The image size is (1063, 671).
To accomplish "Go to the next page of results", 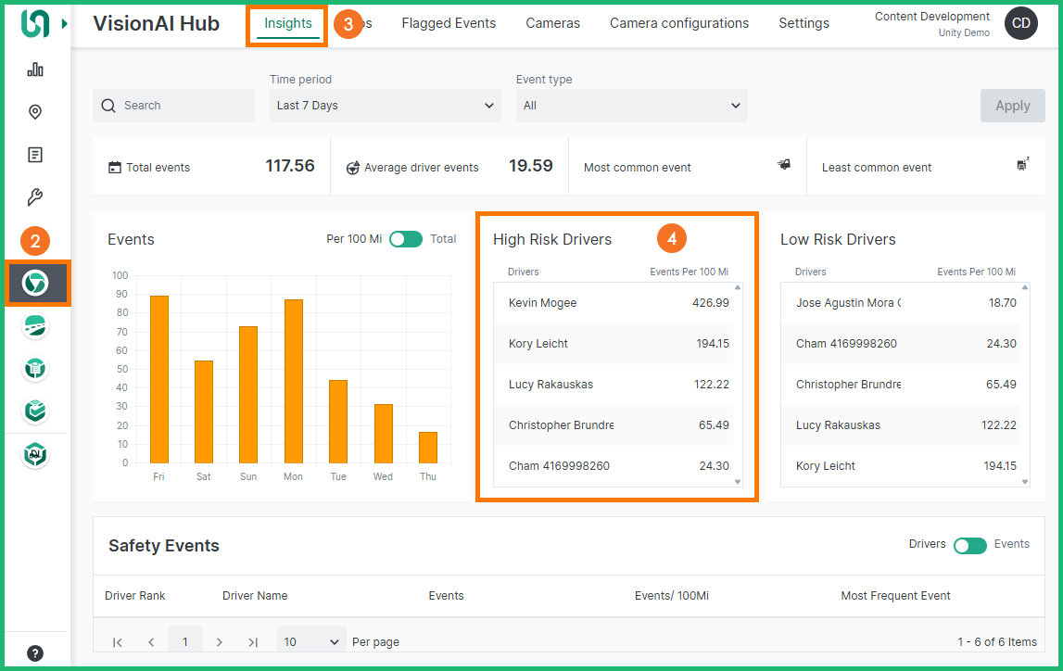I will [x=220, y=641].
